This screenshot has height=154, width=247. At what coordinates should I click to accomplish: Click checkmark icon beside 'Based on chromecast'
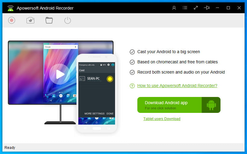tap(132, 62)
